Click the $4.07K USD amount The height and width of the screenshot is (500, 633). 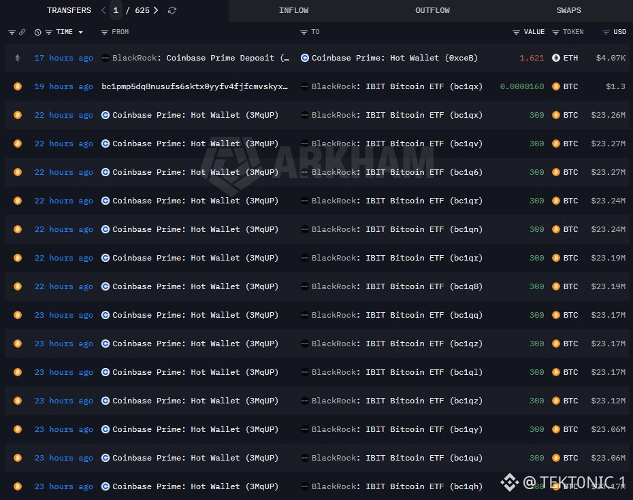click(611, 58)
